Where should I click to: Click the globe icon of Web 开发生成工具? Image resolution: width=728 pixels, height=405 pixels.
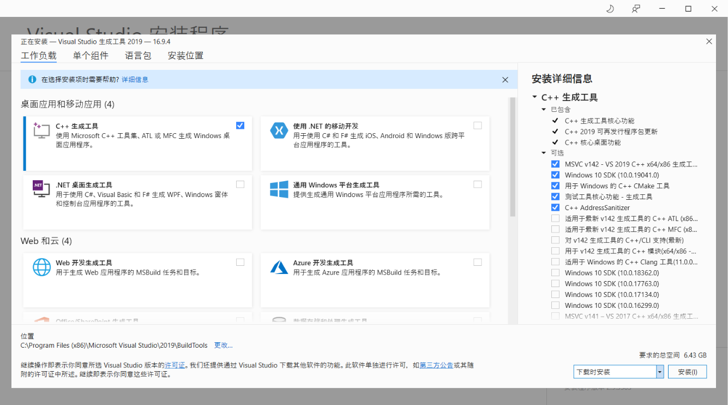42,267
